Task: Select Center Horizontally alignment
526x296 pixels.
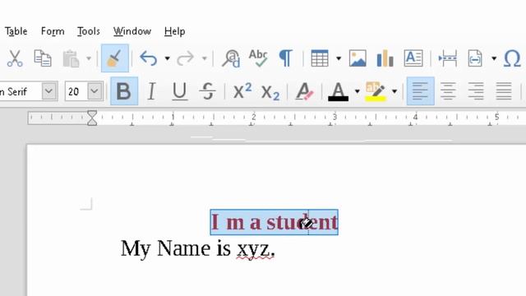Action: 448,91
